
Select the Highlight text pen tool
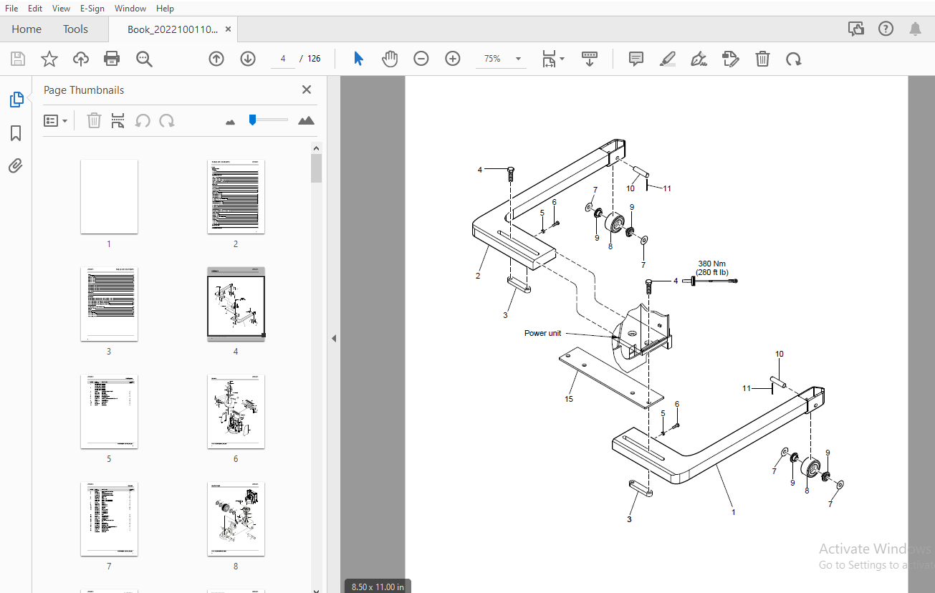click(668, 59)
